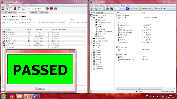
Task: Open BurnInTest Configuration menu
Action: pos(15,5)
